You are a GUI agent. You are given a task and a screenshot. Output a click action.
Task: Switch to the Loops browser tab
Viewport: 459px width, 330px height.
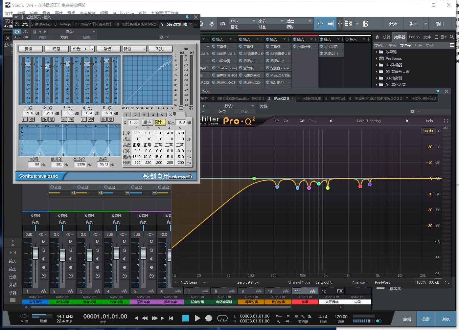tap(414, 37)
